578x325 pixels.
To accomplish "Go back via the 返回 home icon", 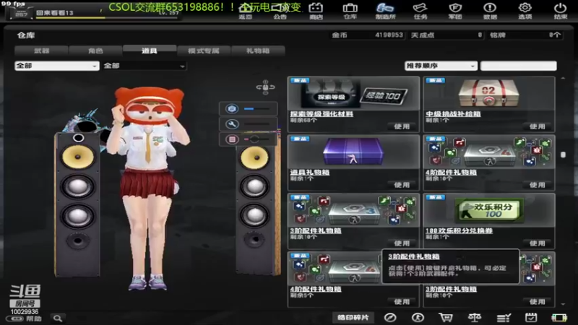I will coord(245,11).
